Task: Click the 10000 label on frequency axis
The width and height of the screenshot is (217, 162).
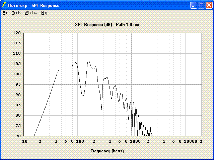Action: click(191, 141)
